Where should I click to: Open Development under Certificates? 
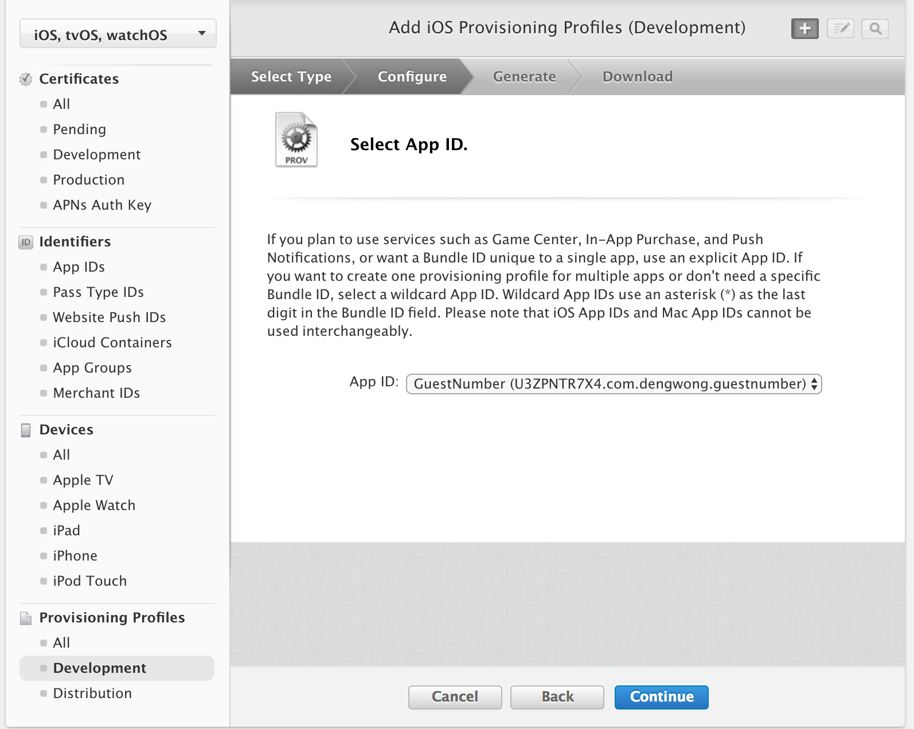click(x=97, y=155)
